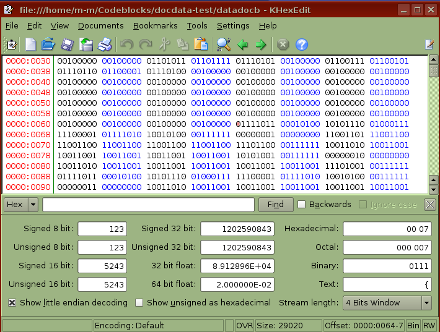The height and width of the screenshot is (332, 440).
Task: Select byte 10101110 in row 0060
Action: [x=345, y=124]
